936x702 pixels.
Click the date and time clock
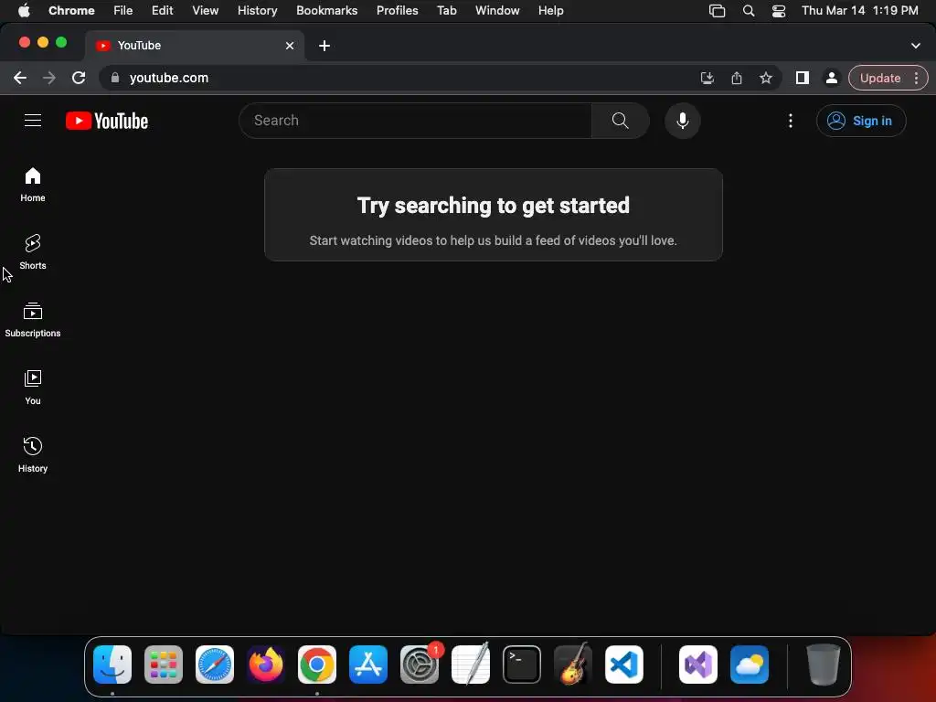(x=859, y=10)
